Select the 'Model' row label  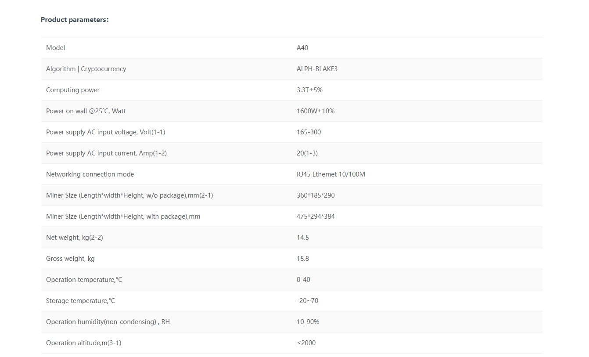pyautogui.click(x=55, y=48)
